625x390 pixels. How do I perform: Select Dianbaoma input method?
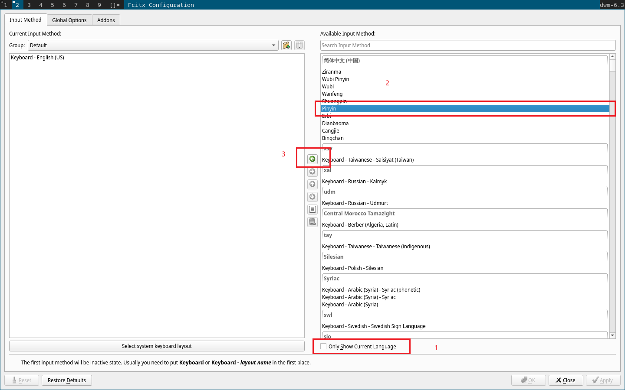click(465, 123)
